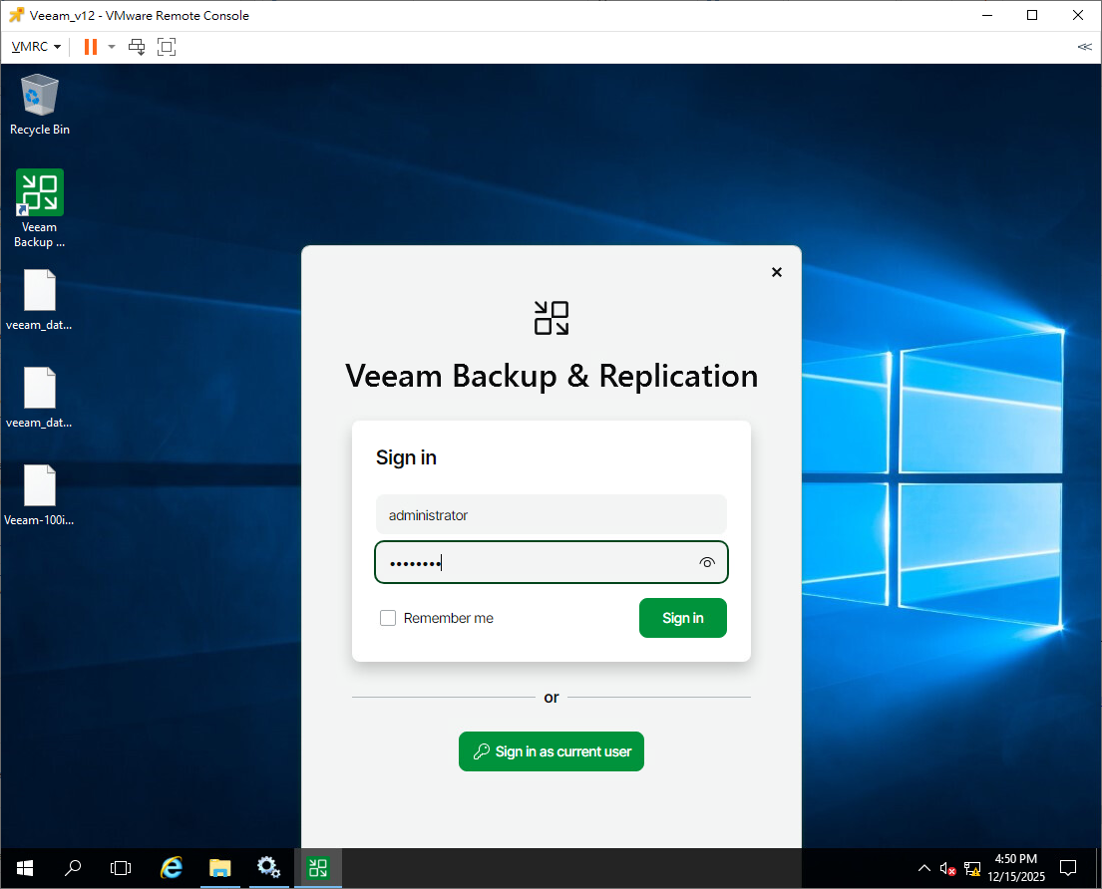Click the VMRC pause virtual machine icon
Viewport: 1102px width, 889px height.
point(91,47)
